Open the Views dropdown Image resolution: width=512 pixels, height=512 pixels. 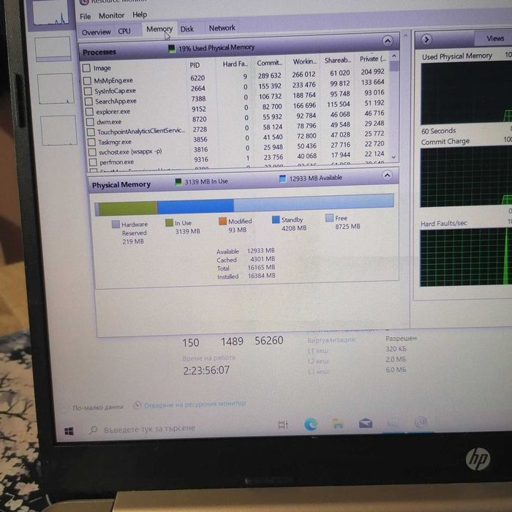(x=495, y=38)
